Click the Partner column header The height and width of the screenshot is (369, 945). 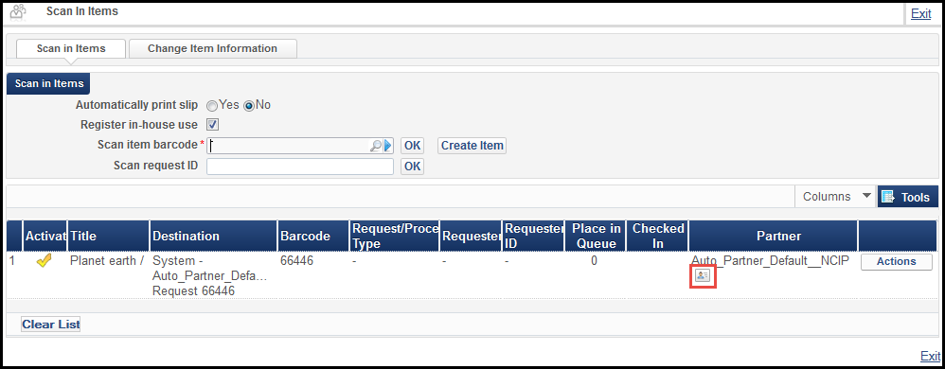coord(773,236)
